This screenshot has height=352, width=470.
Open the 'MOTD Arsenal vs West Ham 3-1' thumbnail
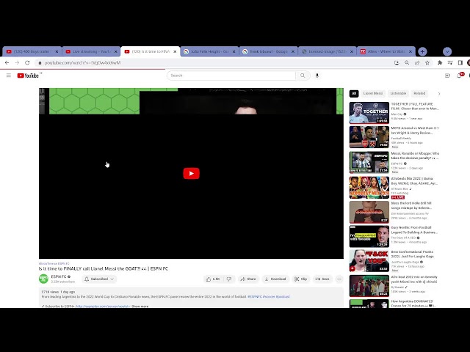click(369, 137)
